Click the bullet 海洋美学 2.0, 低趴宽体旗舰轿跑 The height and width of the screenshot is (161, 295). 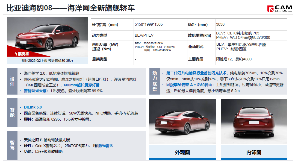click(x=52, y=73)
